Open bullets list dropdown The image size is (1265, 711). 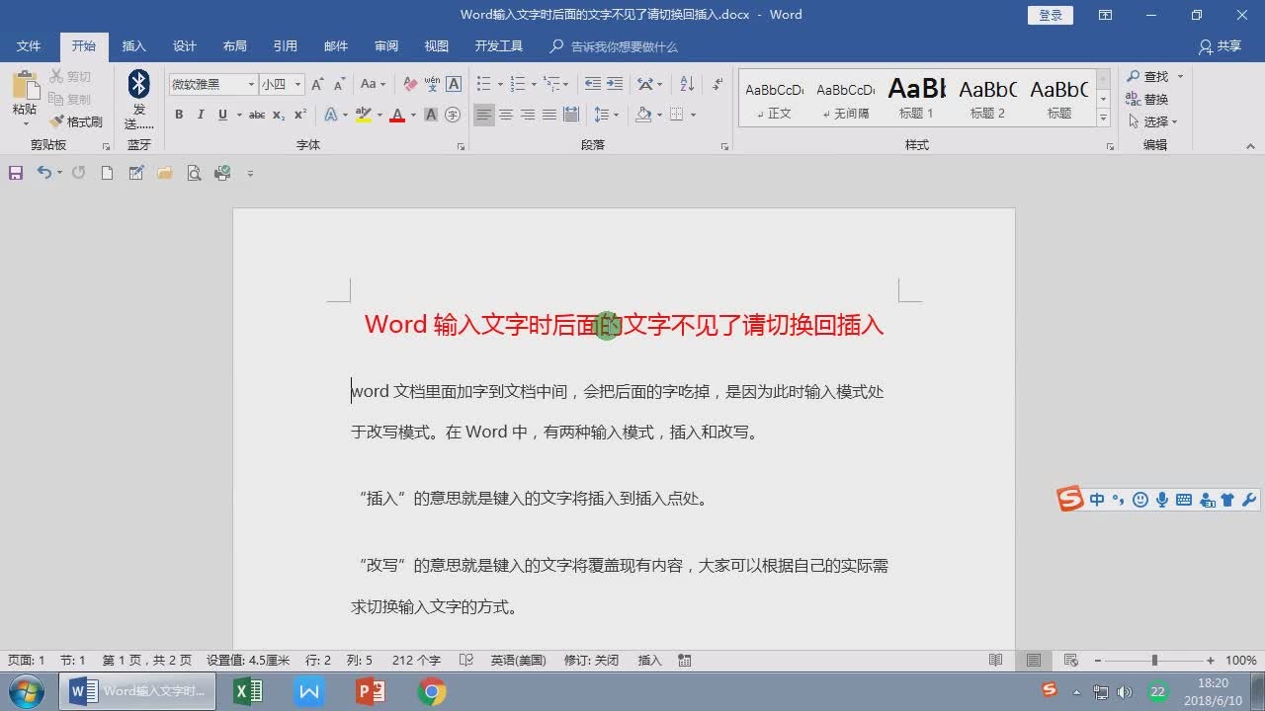[500, 84]
